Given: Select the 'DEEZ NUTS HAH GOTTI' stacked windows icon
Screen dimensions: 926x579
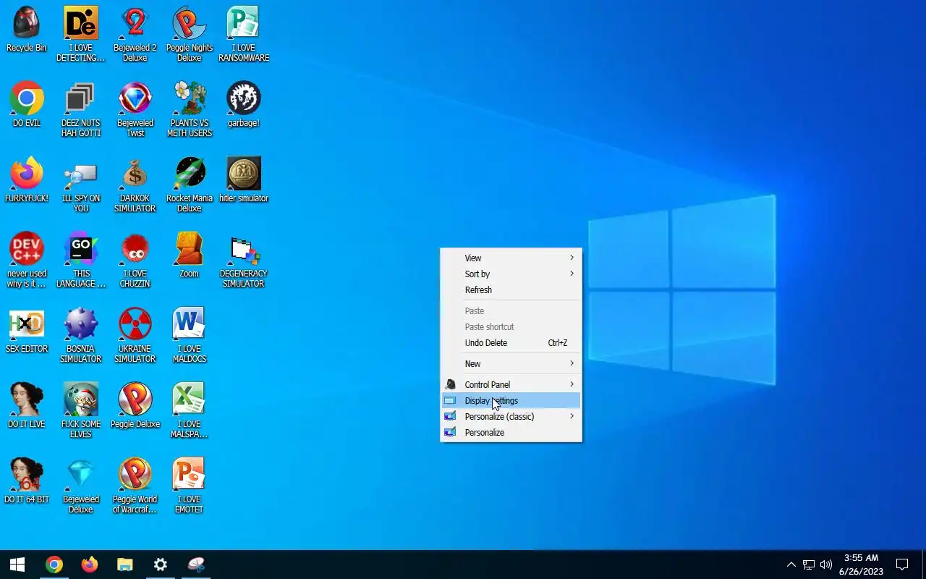Looking at the screenshot, I should tap(81, 109).
